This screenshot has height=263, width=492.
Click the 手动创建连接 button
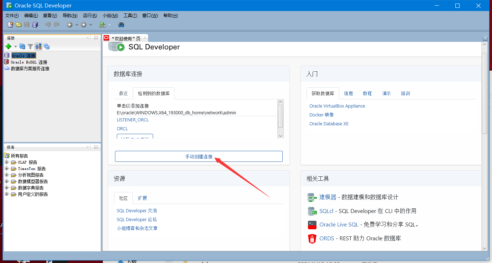pyautogui.click(x=199, y=157)
